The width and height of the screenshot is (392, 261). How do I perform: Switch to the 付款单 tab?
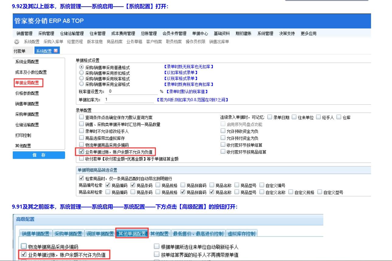click(x=20, y=51)
